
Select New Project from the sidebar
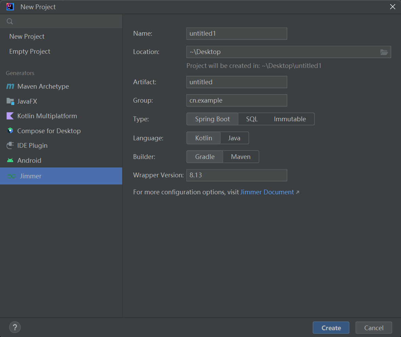(26, 36)
